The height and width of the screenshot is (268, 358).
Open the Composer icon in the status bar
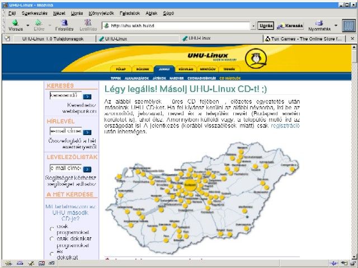click(31, 264)
